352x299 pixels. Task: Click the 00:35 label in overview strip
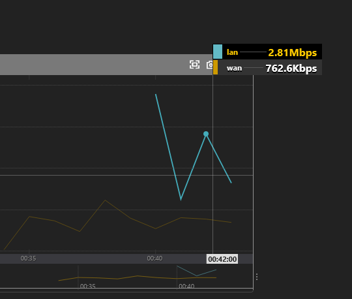[88, 286]
